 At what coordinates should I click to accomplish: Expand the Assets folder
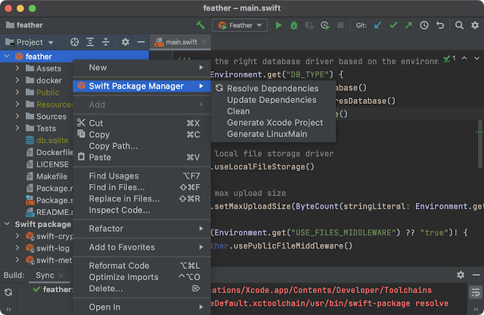(17, 68)
